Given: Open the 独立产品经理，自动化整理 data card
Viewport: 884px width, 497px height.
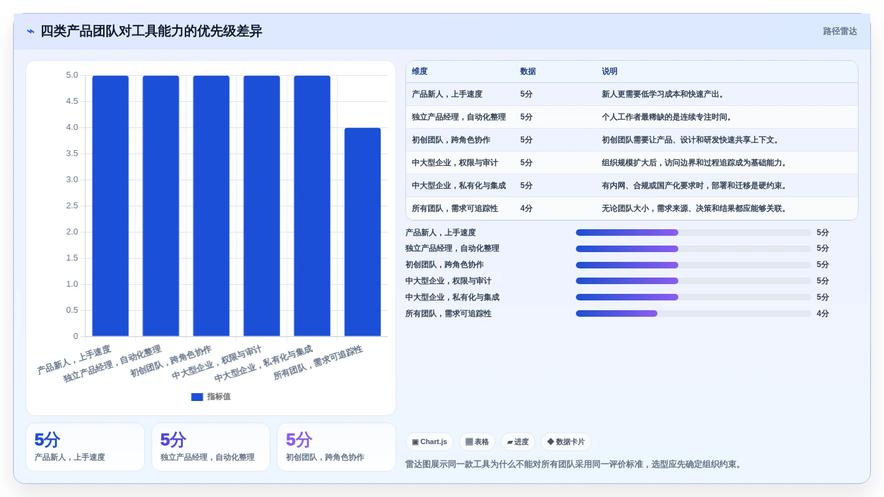Looking at the screenshot, I should (x=211, y=447).
